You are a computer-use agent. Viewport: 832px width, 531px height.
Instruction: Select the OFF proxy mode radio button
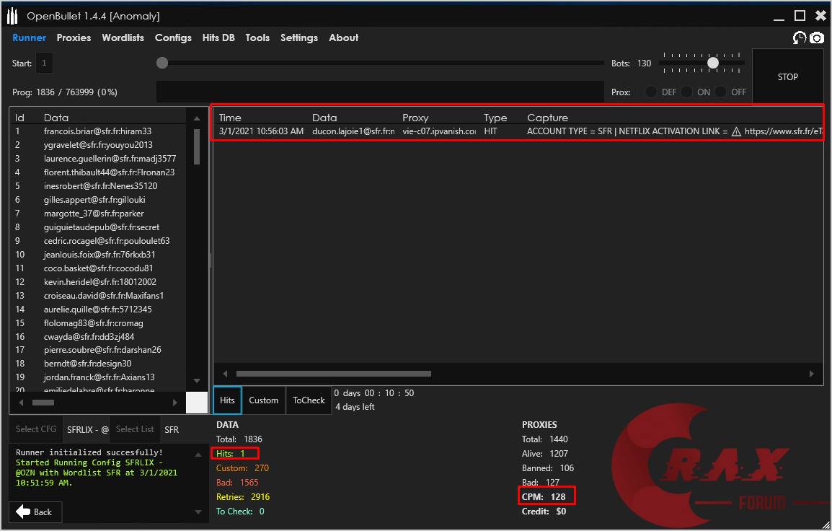[x=721, y=92]
